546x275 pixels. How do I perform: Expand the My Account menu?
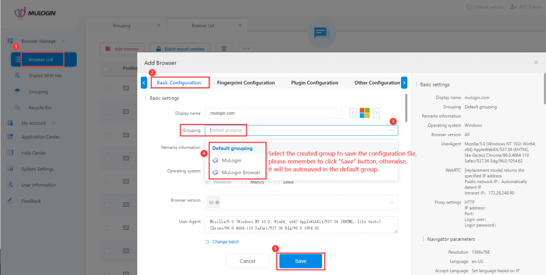(x=53, y=123)
